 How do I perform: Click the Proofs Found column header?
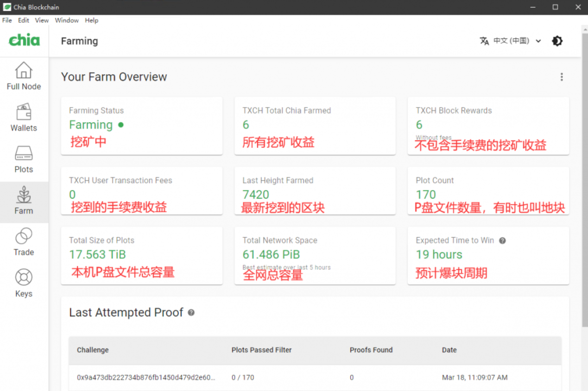[x=371, y=350]
